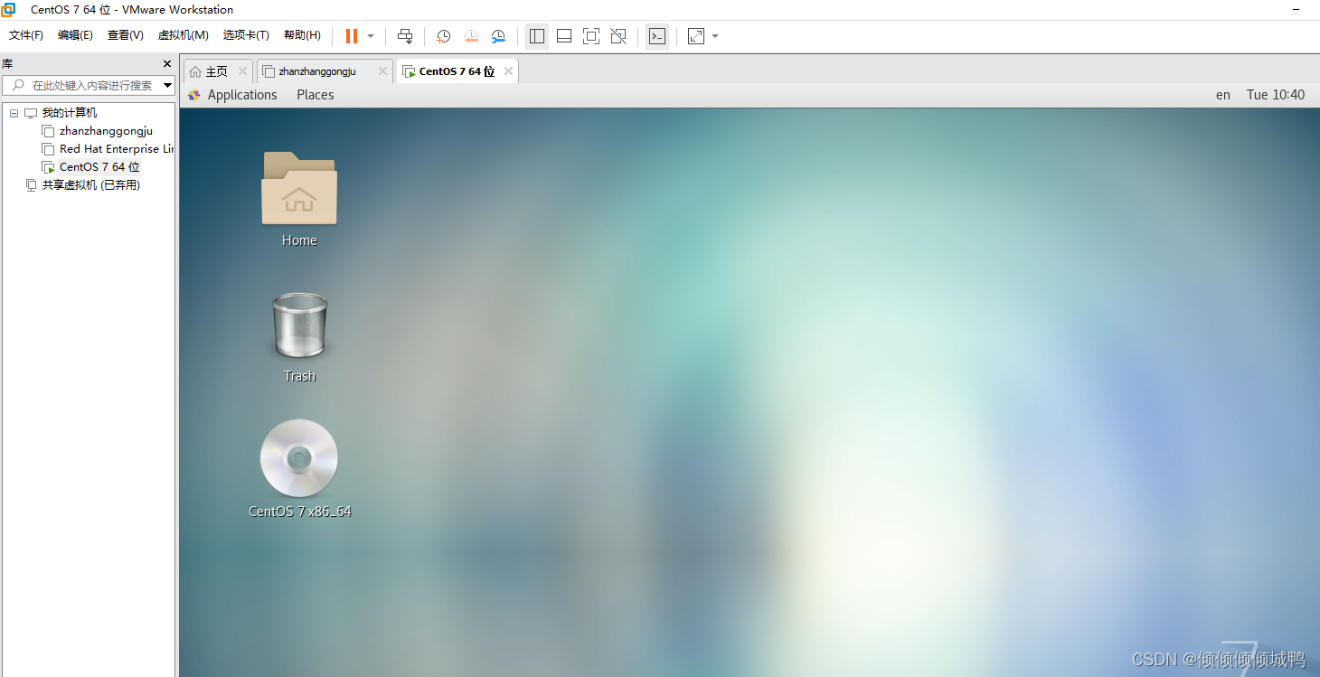Select zhanzhanggongju in the library tree

click(106, 131)
